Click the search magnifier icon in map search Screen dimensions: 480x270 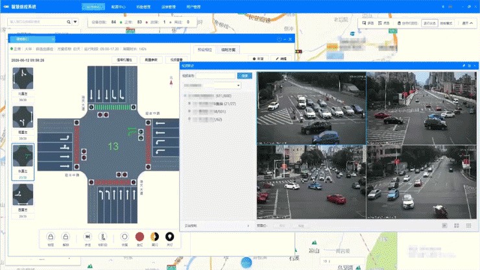(x=69, y=22)
